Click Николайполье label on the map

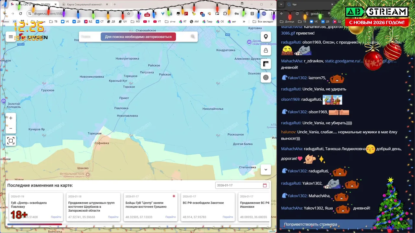213,109
